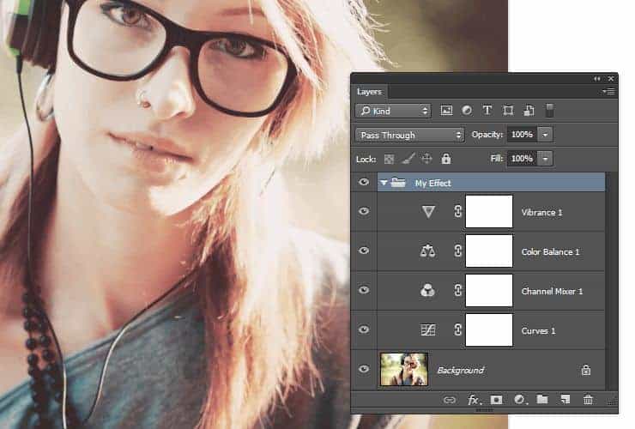Click the Link Layers chain icon

449,400
